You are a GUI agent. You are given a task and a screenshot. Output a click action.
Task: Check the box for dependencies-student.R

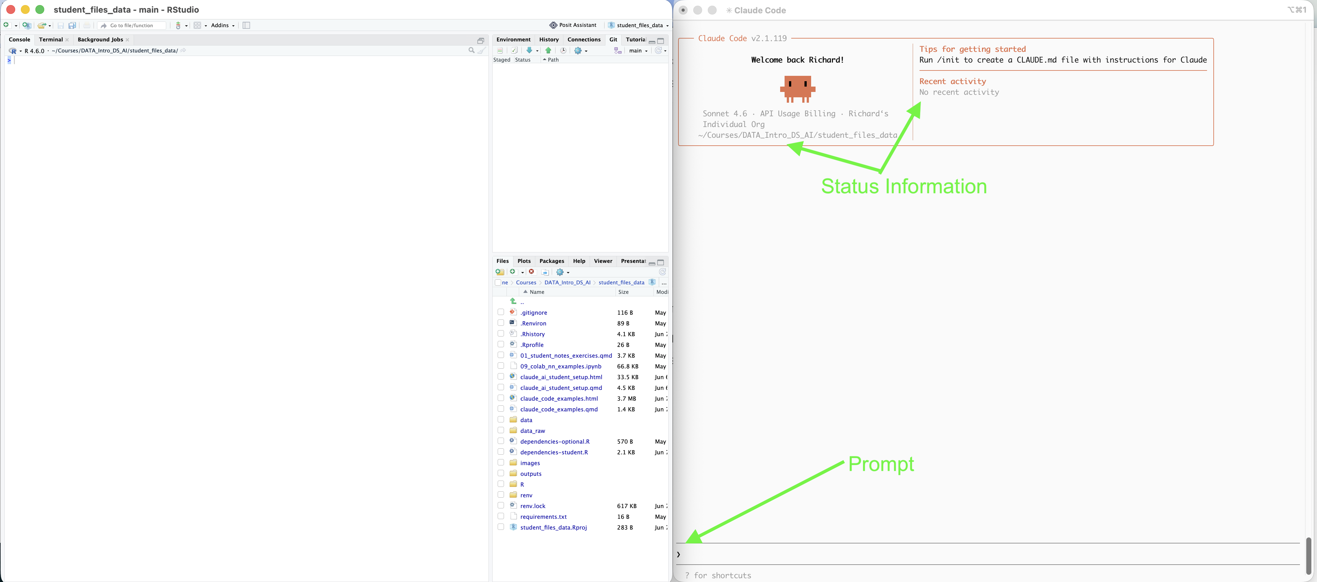[x=501, y=452]
